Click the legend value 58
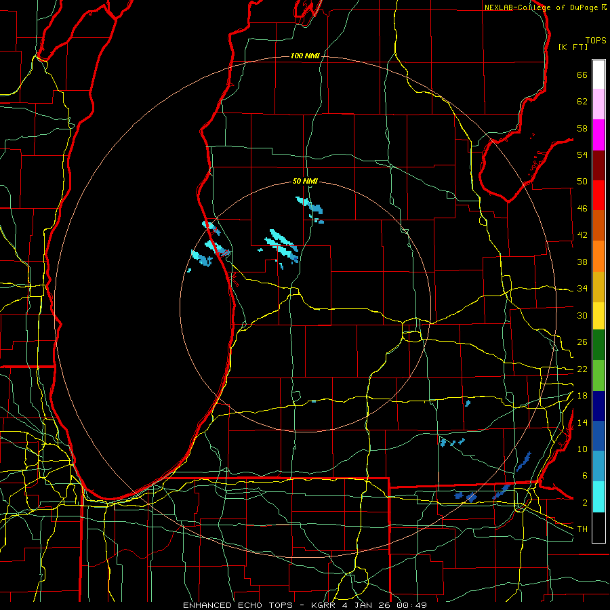This screenshot has width=610, height=610. point(582,128)
